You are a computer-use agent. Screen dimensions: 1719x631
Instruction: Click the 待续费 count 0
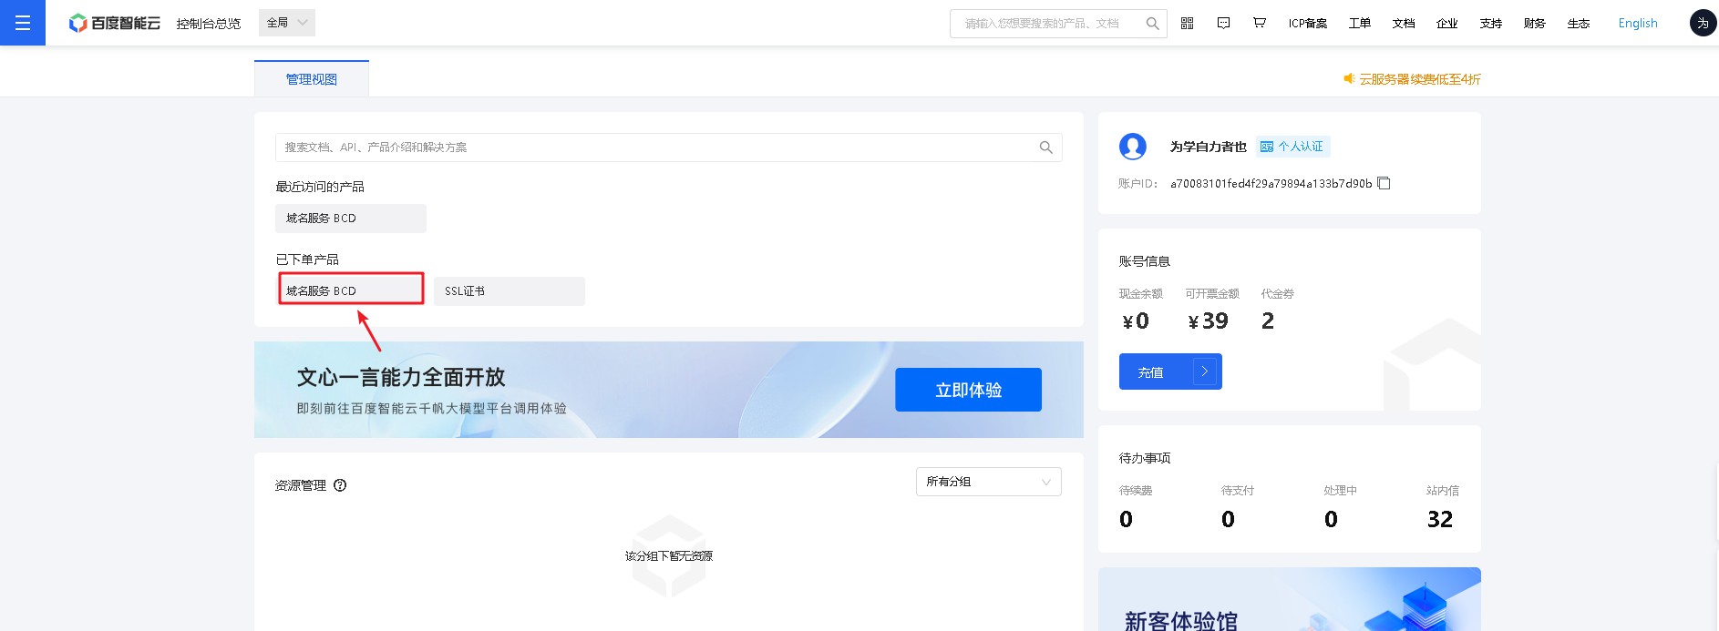click(1127, 519)
